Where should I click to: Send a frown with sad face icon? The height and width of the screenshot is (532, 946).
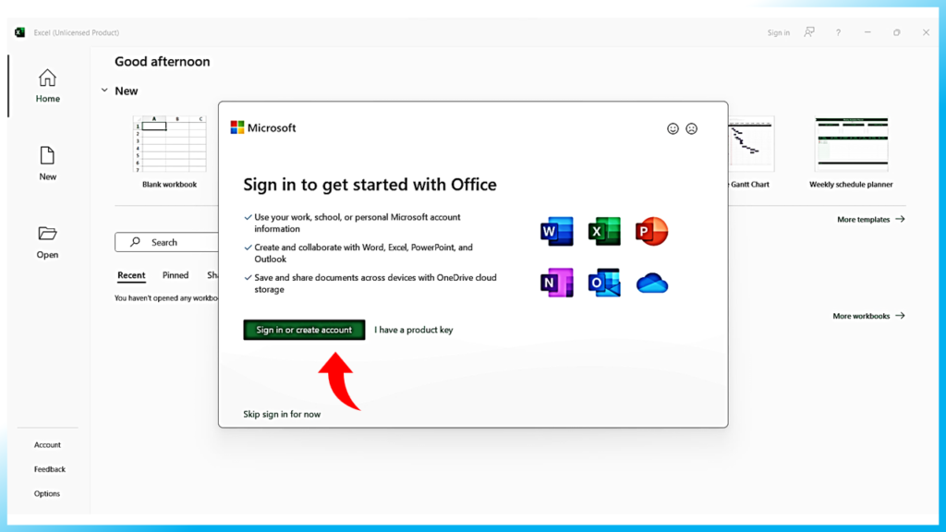pyautogui.click(x=691, y=128)
